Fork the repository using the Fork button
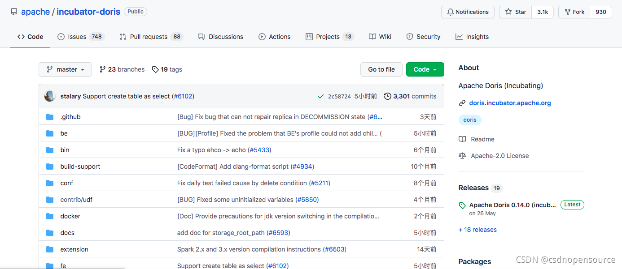Screen dimensions: 622x269 click(574, 12)
